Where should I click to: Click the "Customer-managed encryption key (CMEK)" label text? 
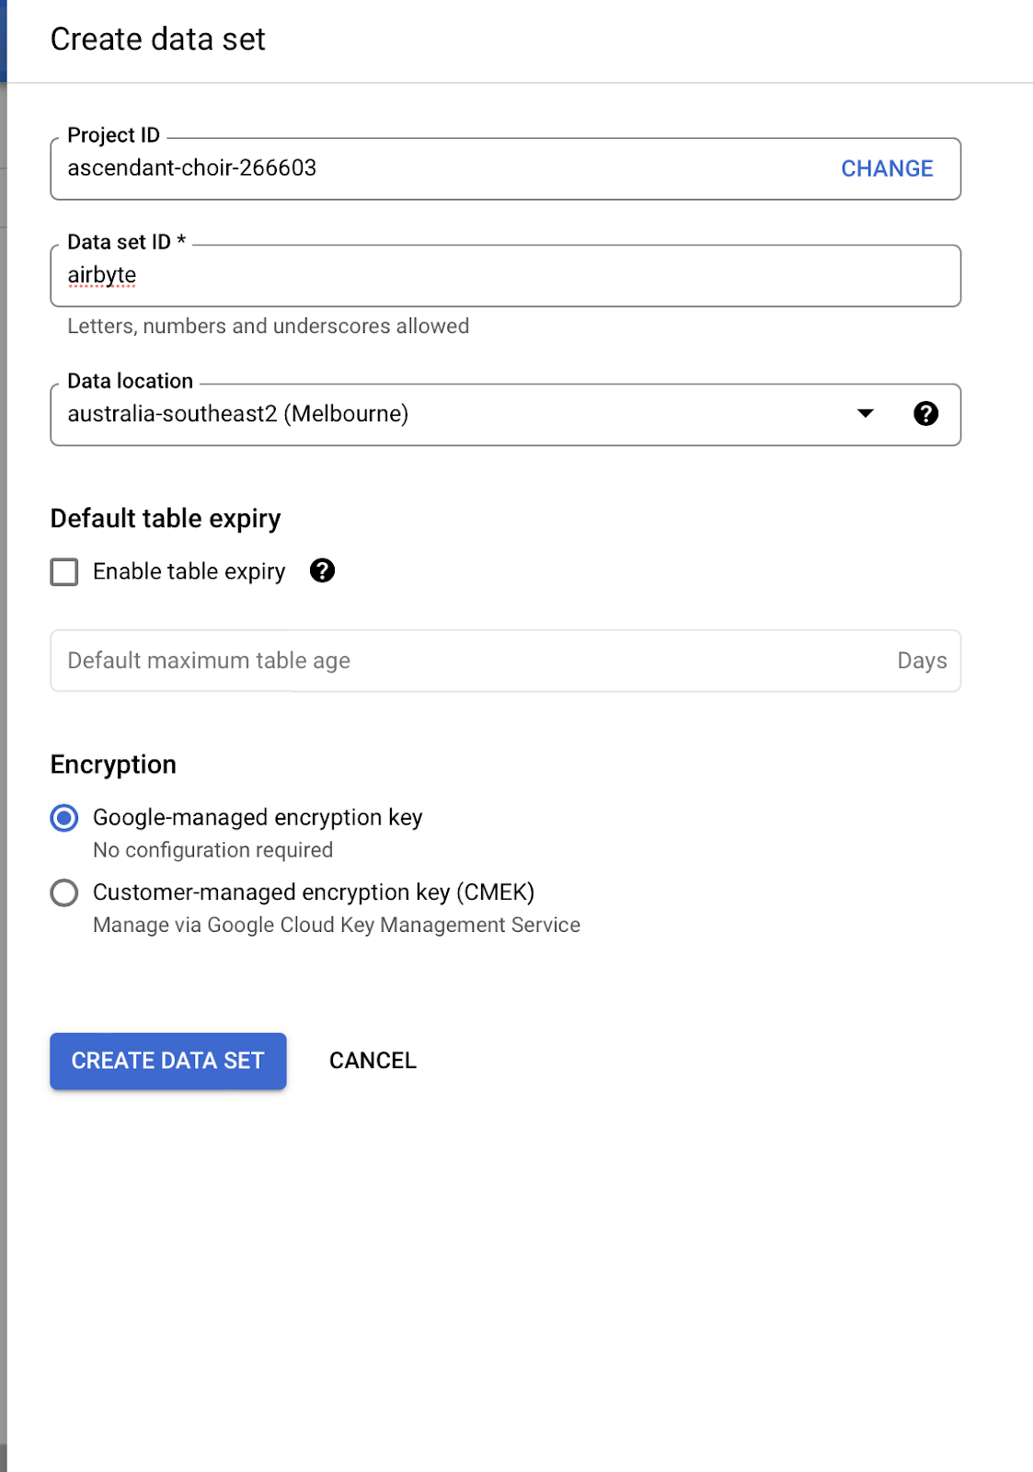point(314,892)
